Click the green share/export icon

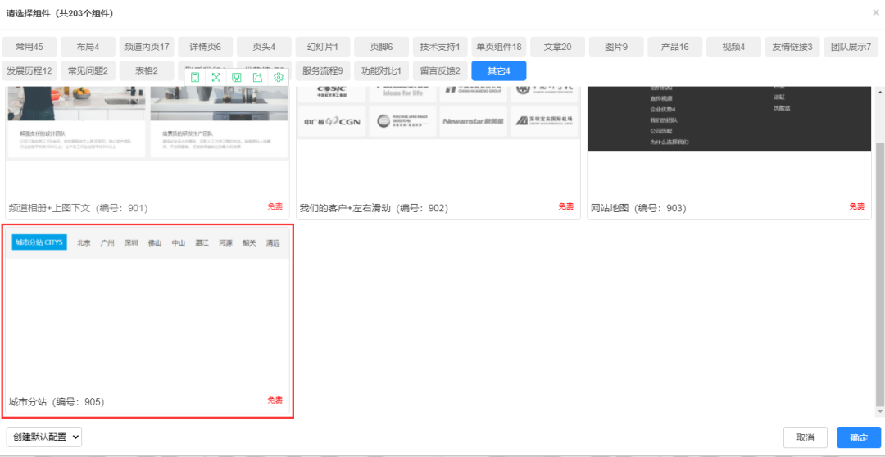point(257,77)
